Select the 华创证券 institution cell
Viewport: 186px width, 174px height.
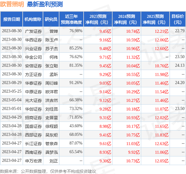[33, 109]
